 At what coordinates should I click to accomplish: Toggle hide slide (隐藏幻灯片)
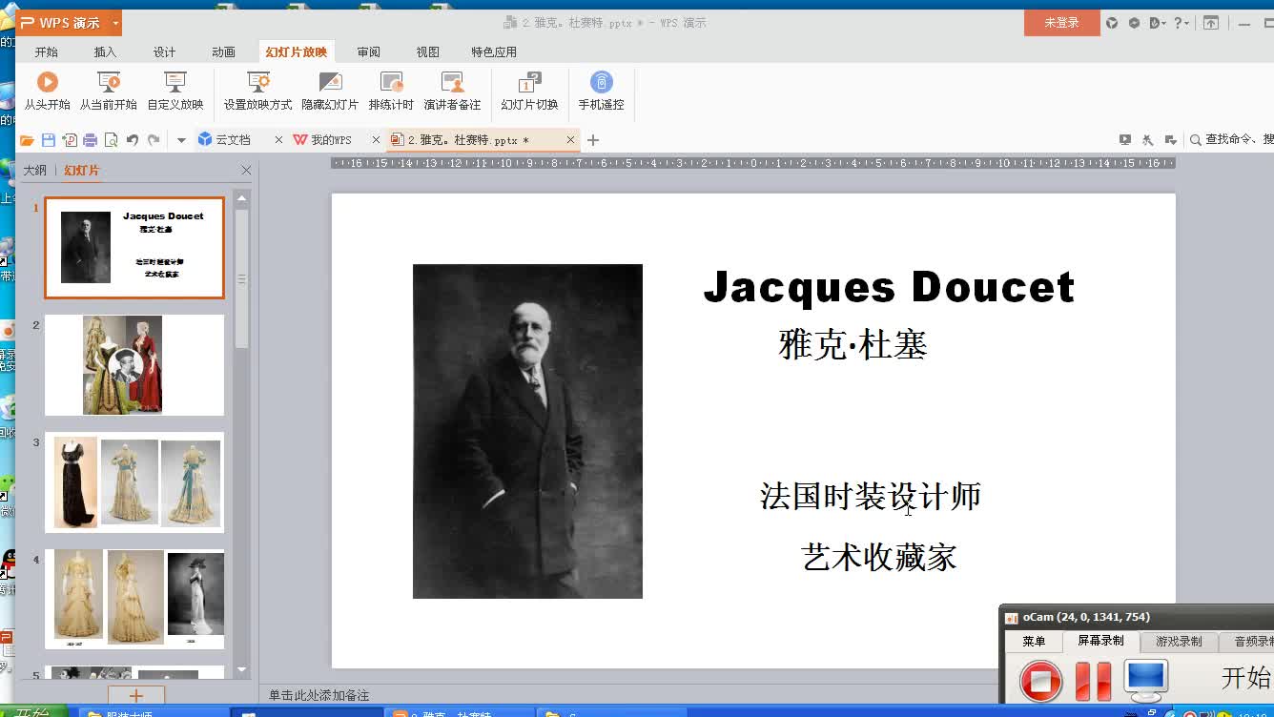tap(330, 92)
